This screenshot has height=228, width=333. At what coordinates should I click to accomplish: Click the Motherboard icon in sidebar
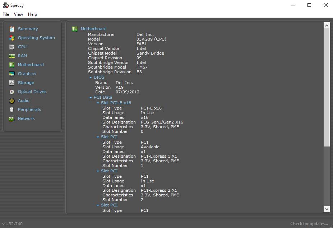point(12,65)
